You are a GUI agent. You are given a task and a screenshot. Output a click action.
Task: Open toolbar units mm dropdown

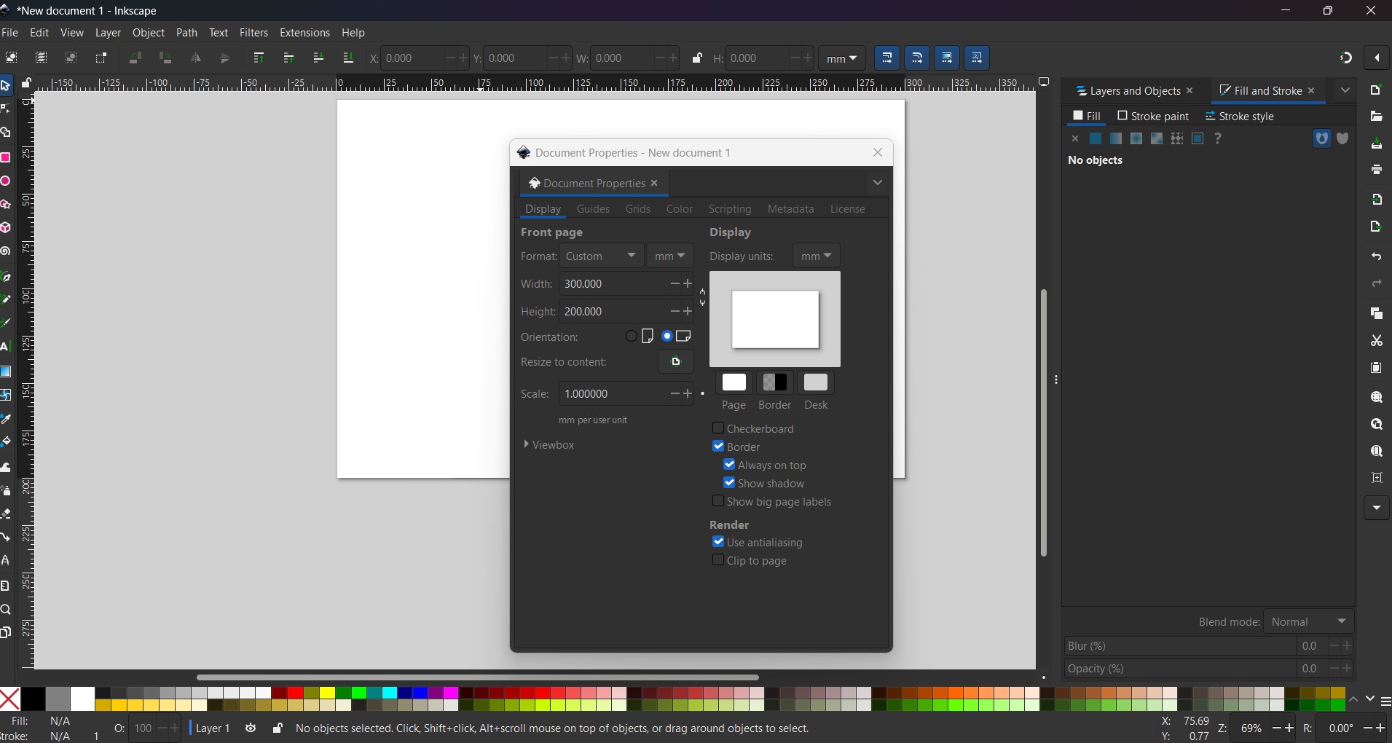842,58
